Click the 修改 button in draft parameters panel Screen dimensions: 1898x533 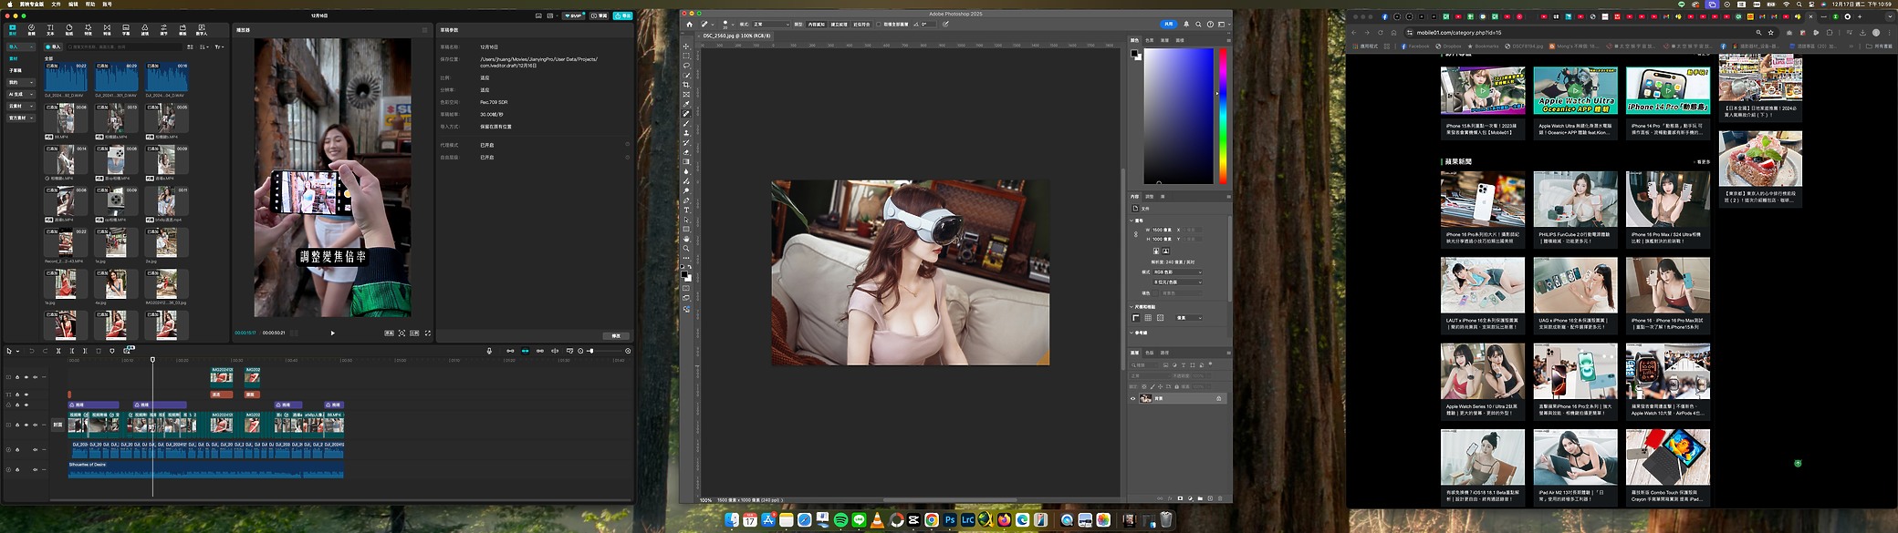pyautogui.click(x=616, y=335)
